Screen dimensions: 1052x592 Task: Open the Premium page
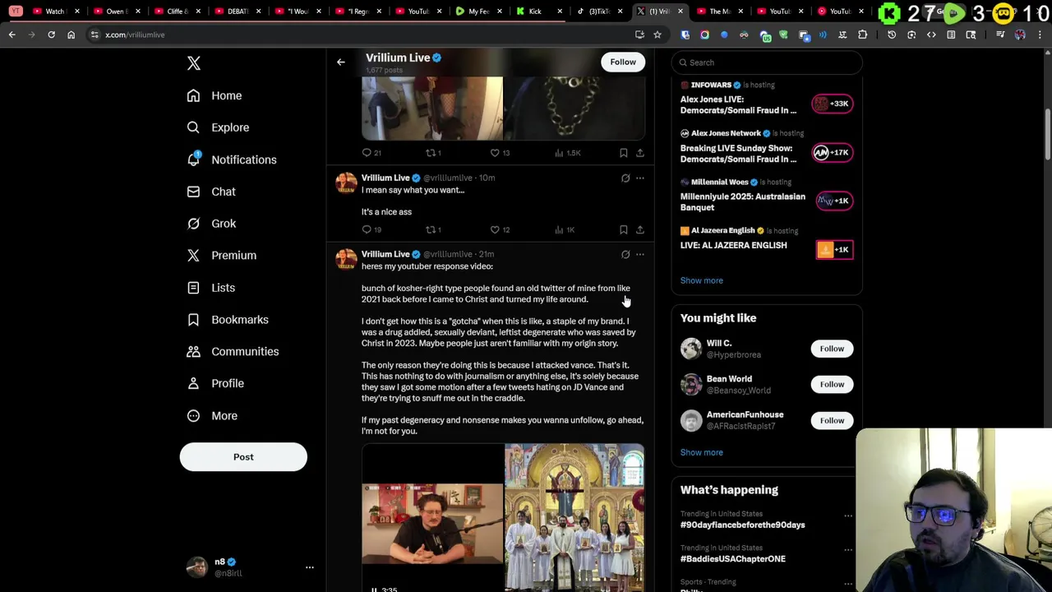click(222, 255)
